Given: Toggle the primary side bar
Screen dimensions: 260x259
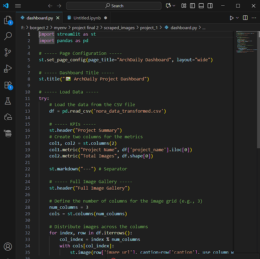Looking at the screenshot, I should click(193, 6).
